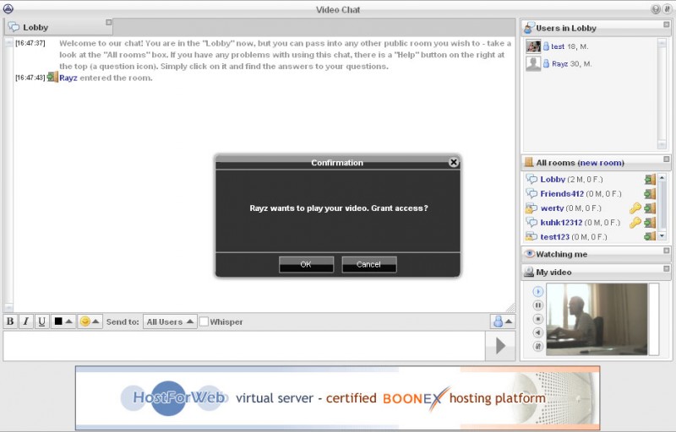Mute audio using the speaker button
This screenshot has height=432, width=676.
[x=537, y=332]
